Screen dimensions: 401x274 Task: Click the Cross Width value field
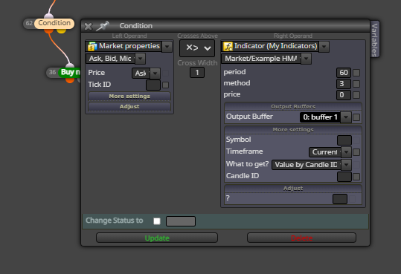click(197, 73)
